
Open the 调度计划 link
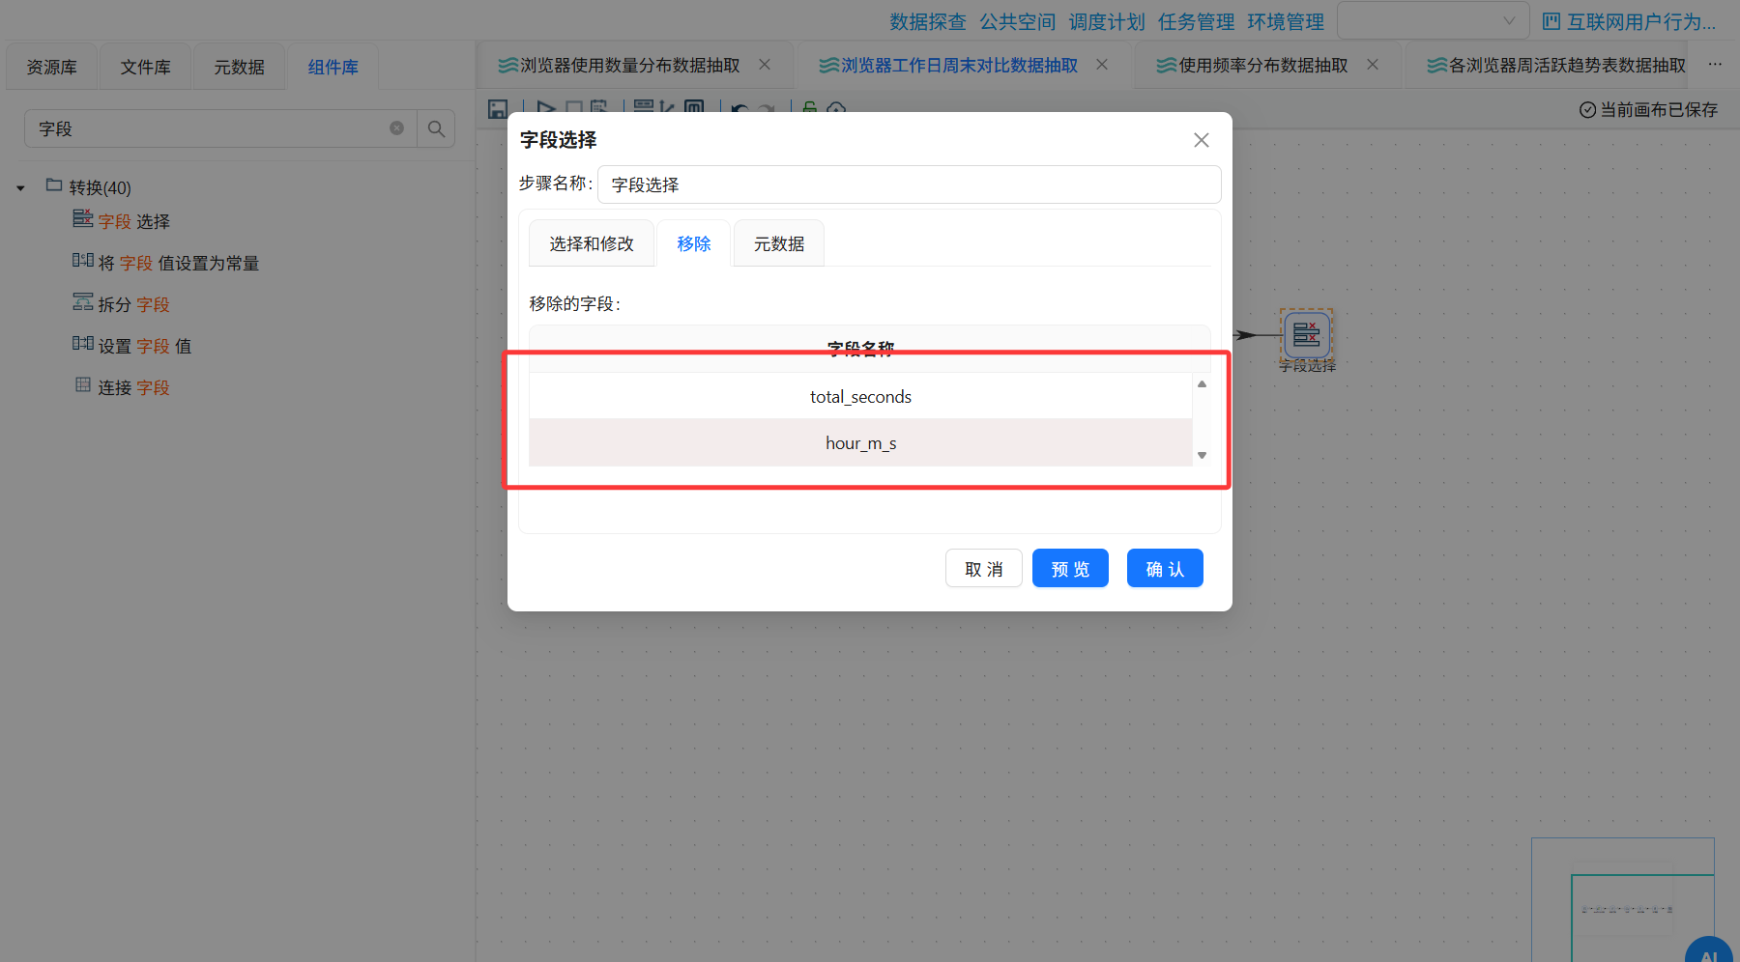(1107, 21)
